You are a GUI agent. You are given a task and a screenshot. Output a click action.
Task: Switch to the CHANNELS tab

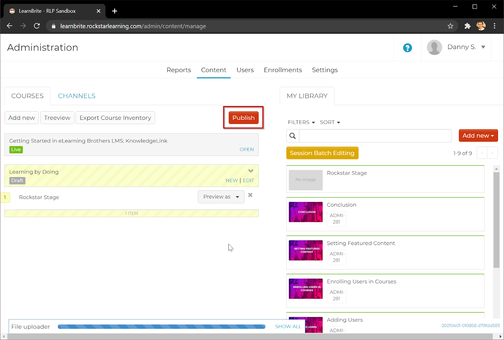coord(77,96)
